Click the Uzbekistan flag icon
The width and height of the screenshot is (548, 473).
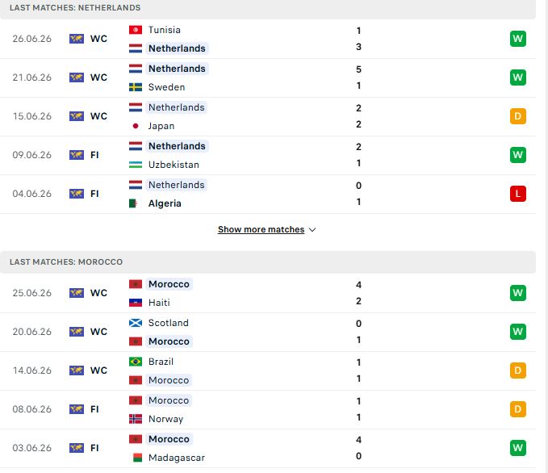(x=136, y=165)
